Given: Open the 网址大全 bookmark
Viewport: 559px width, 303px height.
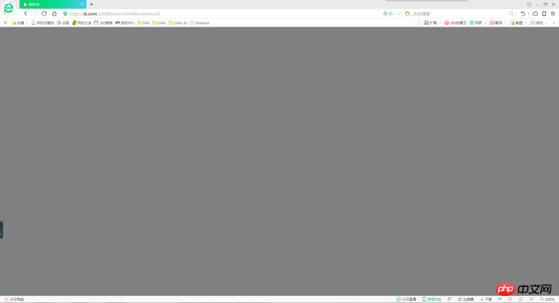Looking at the screenshot, I should (x=82, y=22).
